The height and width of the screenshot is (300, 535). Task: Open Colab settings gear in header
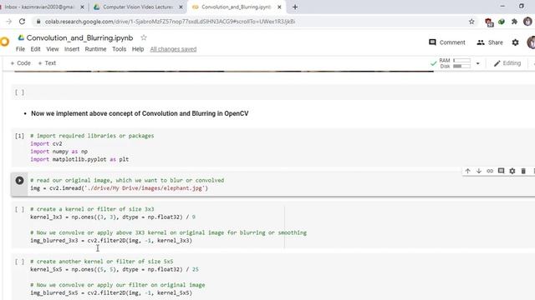click(515, 42)
